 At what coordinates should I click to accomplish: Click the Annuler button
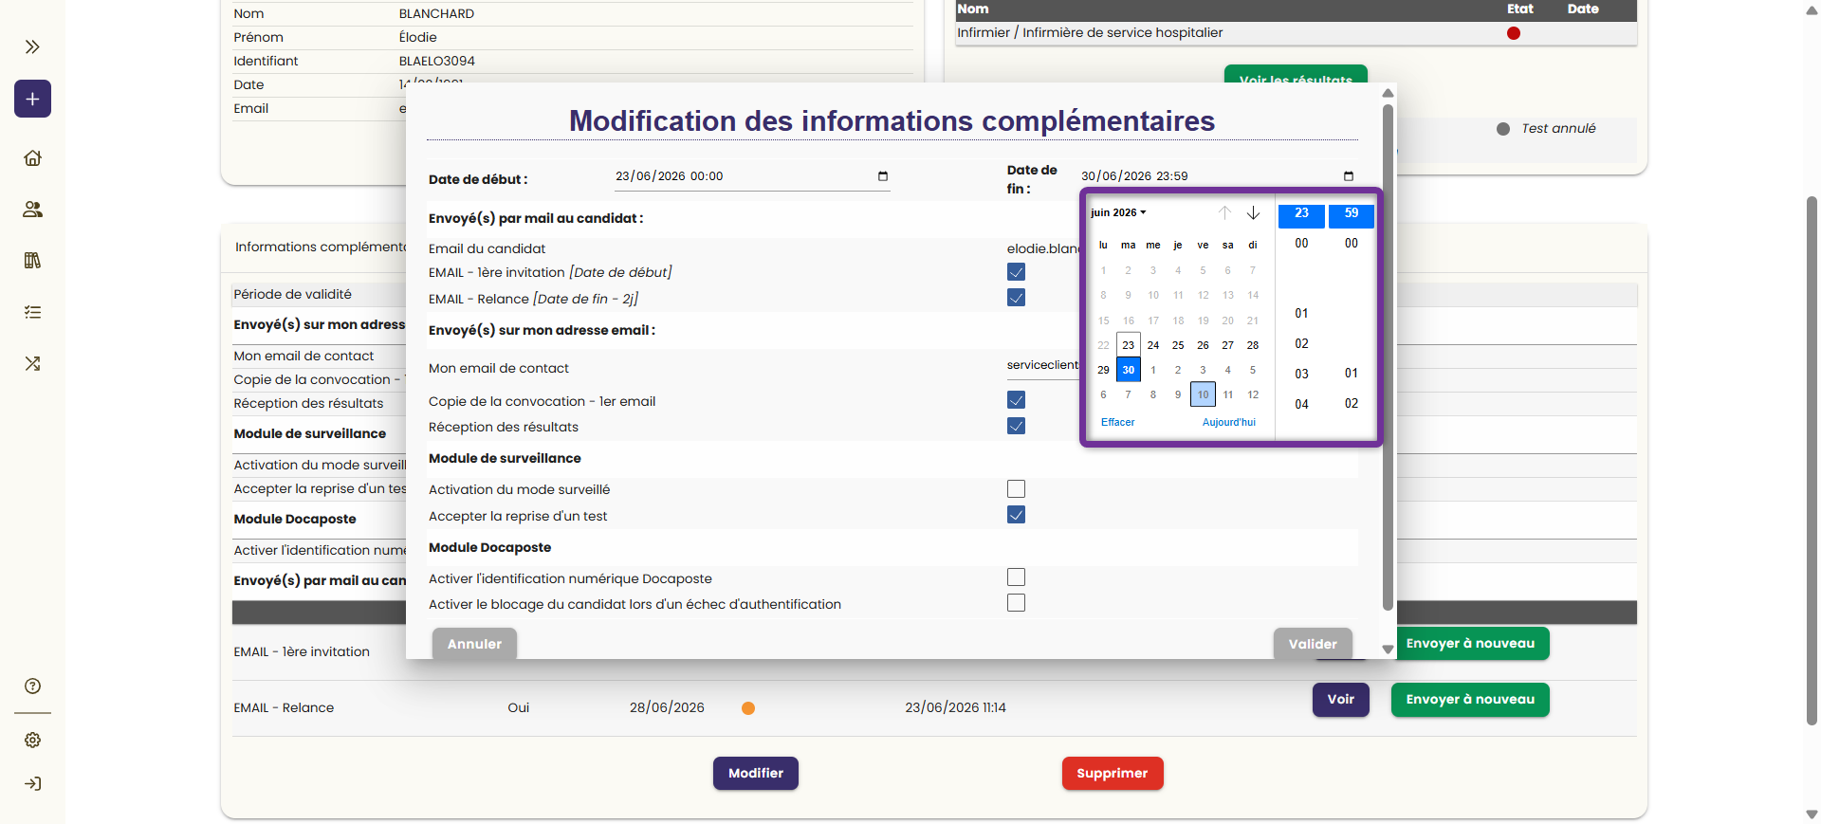tap(474, 644)
